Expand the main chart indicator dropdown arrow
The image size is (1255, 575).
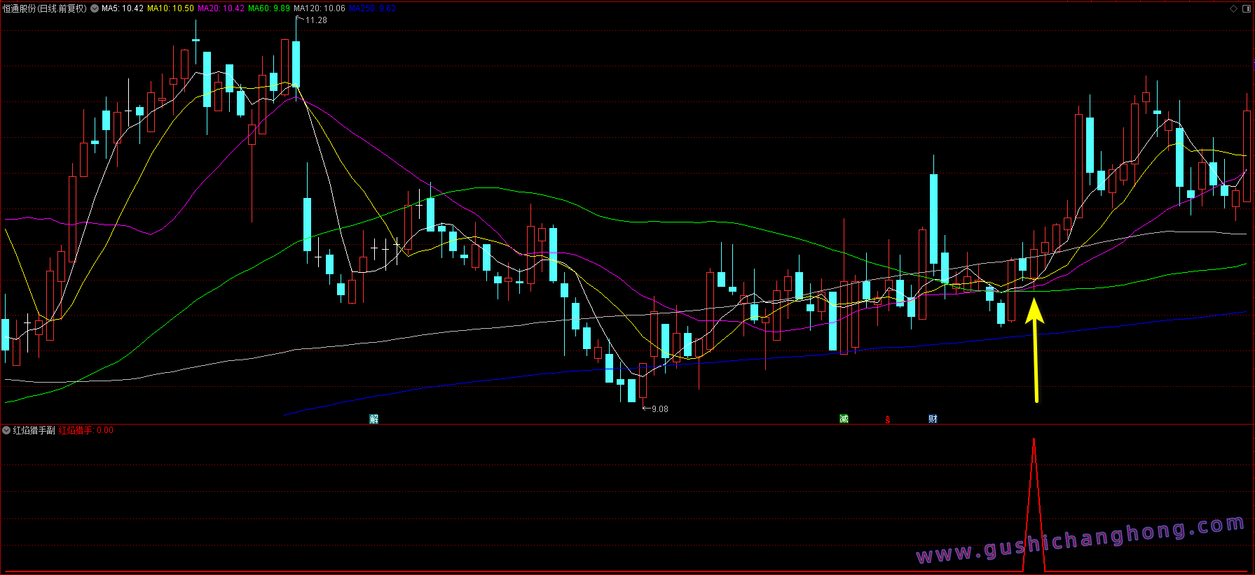(95, 8)
